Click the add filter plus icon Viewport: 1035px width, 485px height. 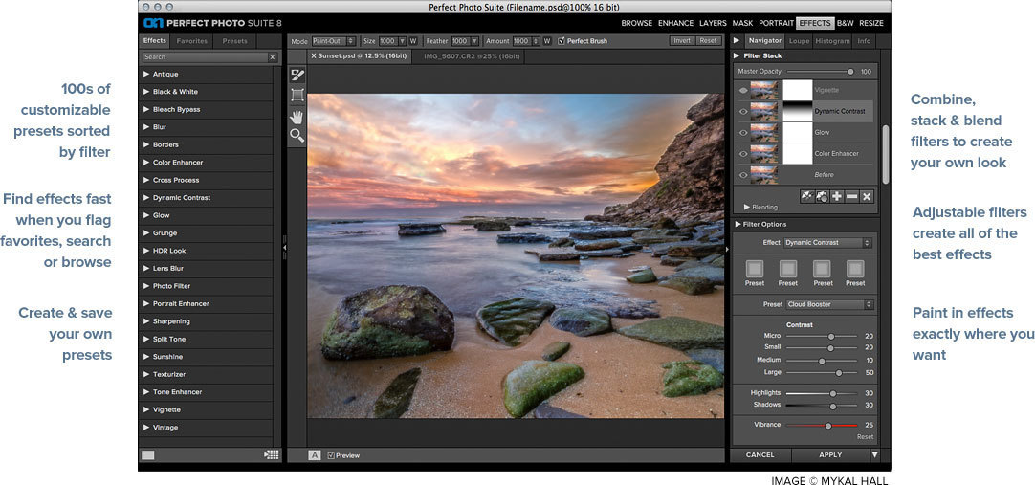coord(836,196)
